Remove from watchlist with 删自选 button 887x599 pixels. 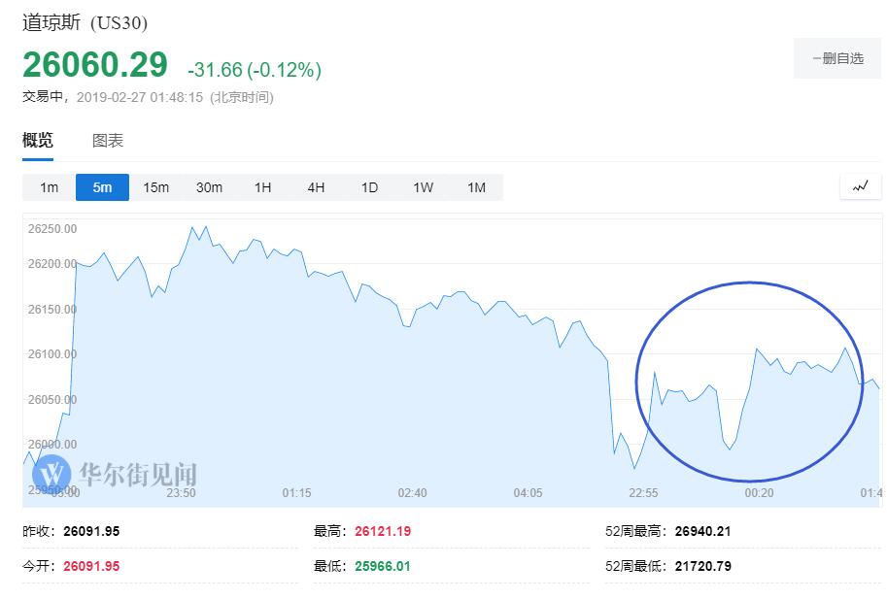click(x=837, y=58)
